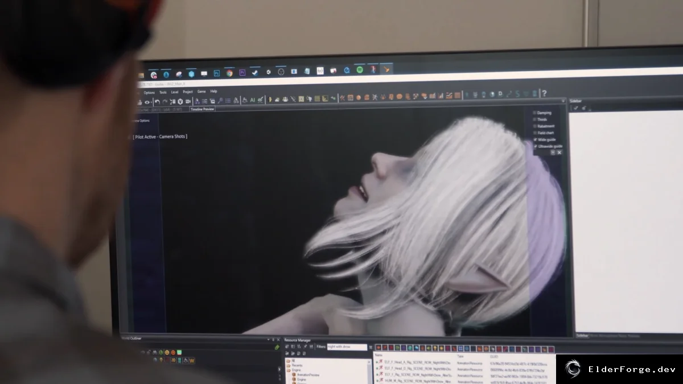Click the AI toolbar icon
Image resolution: width=683 pixels, height=384 pixels.
click(252, 101)
